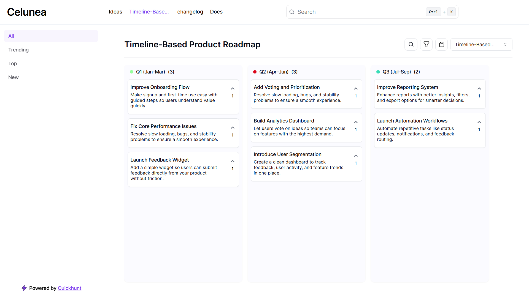Open the changelog tab
The height and width of the screenshot is (297, 529).
click(x=190, y=12)
